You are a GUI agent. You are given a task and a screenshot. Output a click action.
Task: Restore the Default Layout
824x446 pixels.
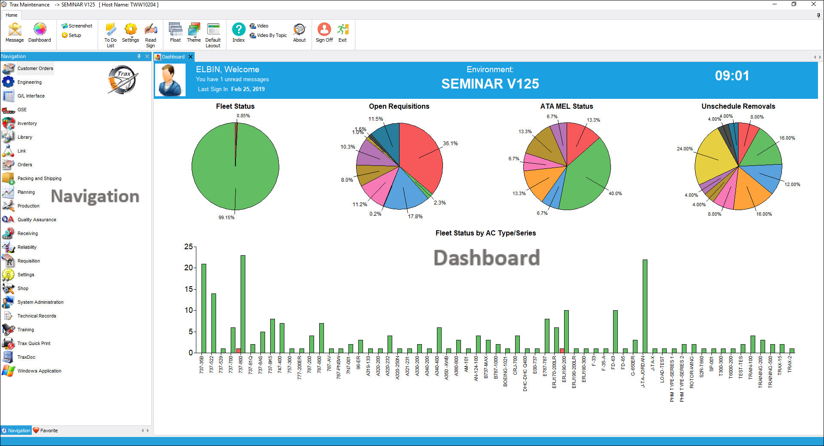pos(213,35)
